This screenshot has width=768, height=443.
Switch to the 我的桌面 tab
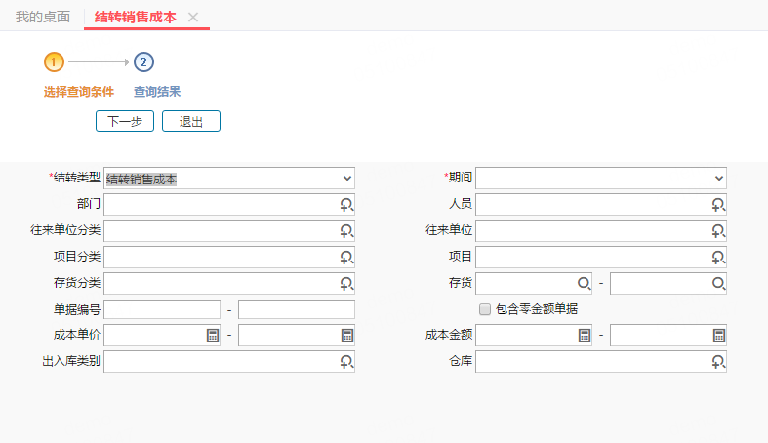(43, 17)
